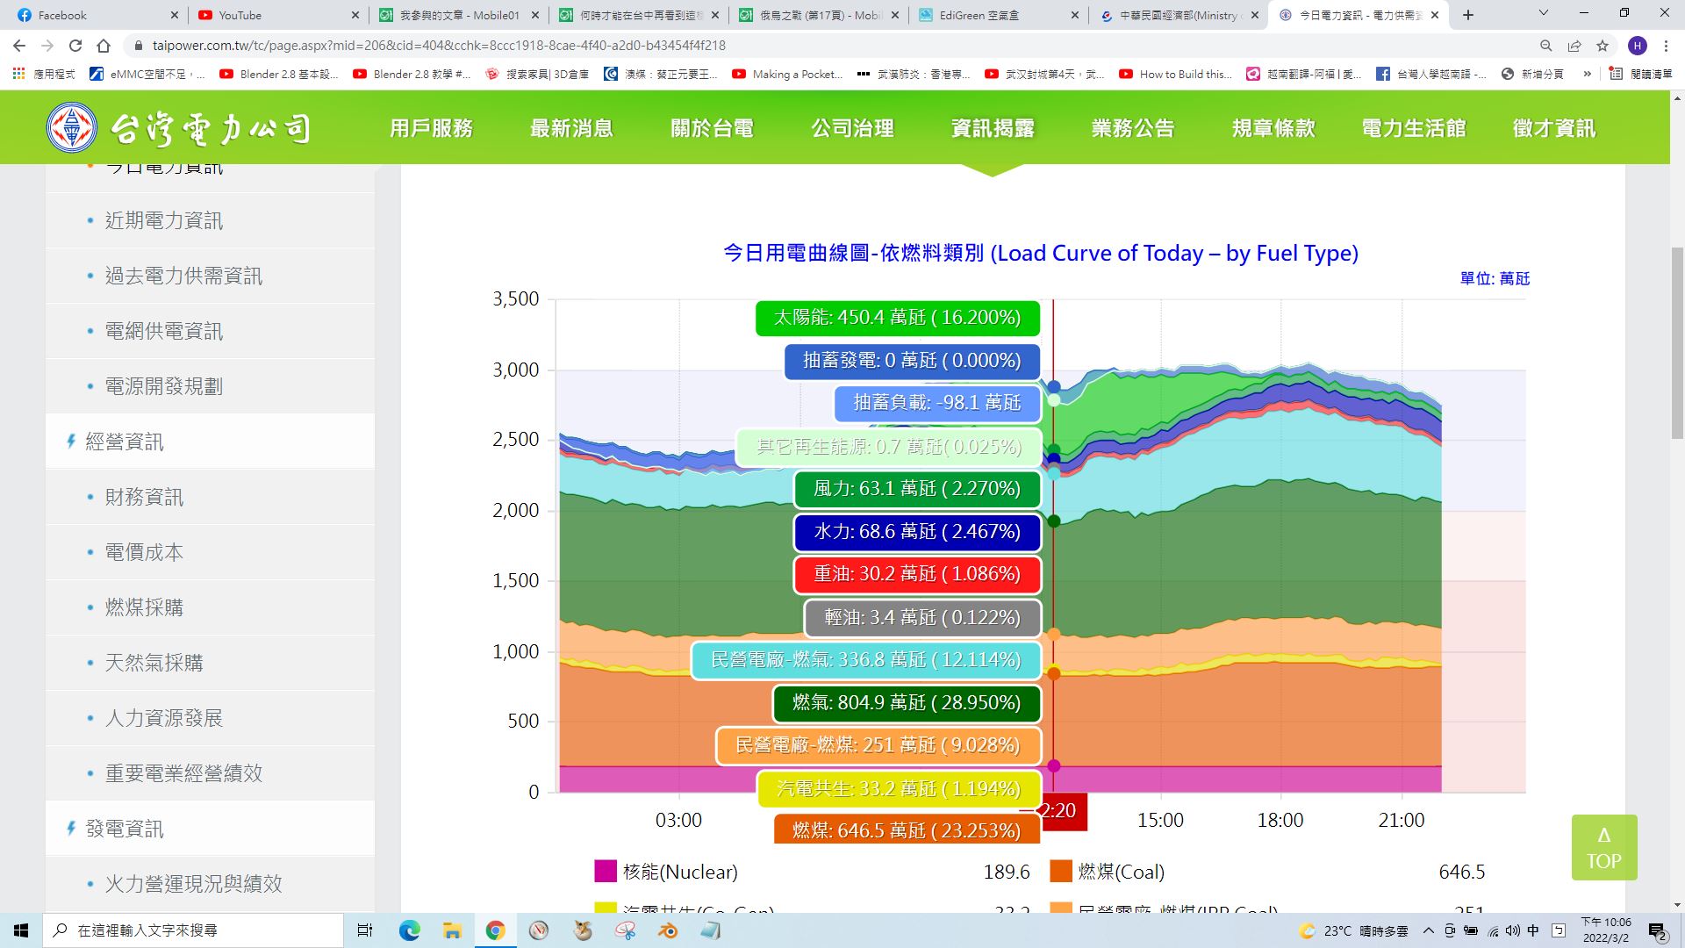The height and width of the screenshot is (948, 1685).
Task: Show more bookmarks with the double chevron
Action: click(x=1587, y=75)
